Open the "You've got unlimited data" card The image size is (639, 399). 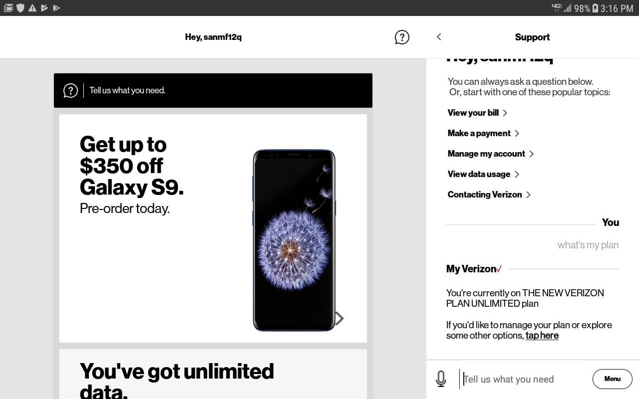[213, 374]
